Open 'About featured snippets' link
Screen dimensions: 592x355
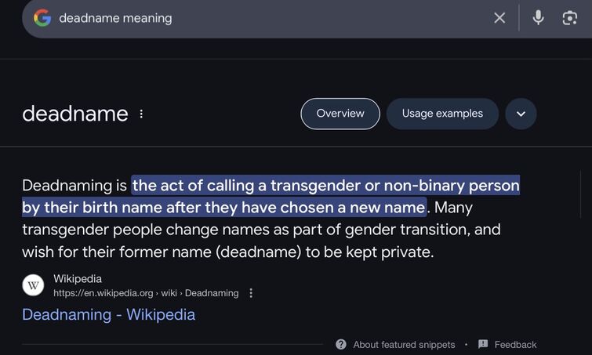click(x=404, y=345)
